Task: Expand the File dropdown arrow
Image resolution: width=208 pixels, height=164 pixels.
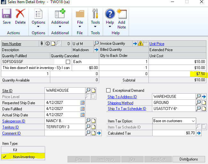Action: (80, 27)
